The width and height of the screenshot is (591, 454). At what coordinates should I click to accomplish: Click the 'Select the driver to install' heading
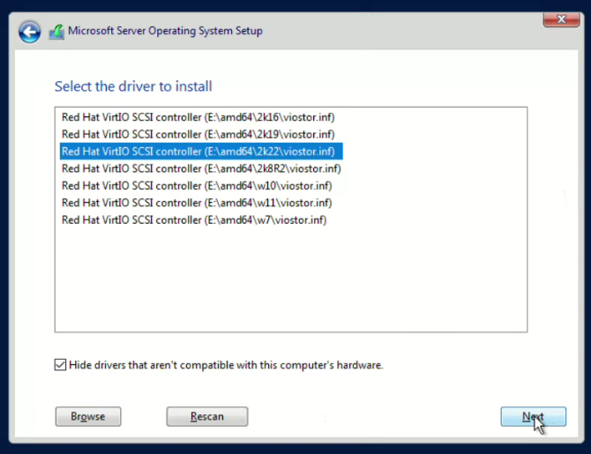(x=133, y=86)
